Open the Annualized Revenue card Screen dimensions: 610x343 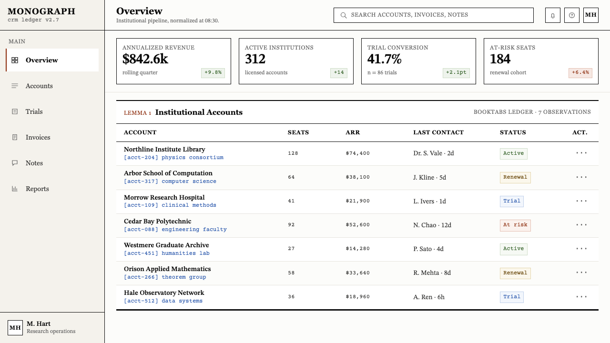coord(173,61)
